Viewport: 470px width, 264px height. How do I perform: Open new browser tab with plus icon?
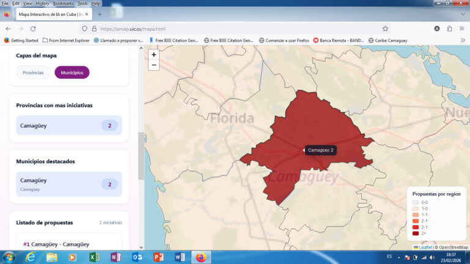(100, 13)
